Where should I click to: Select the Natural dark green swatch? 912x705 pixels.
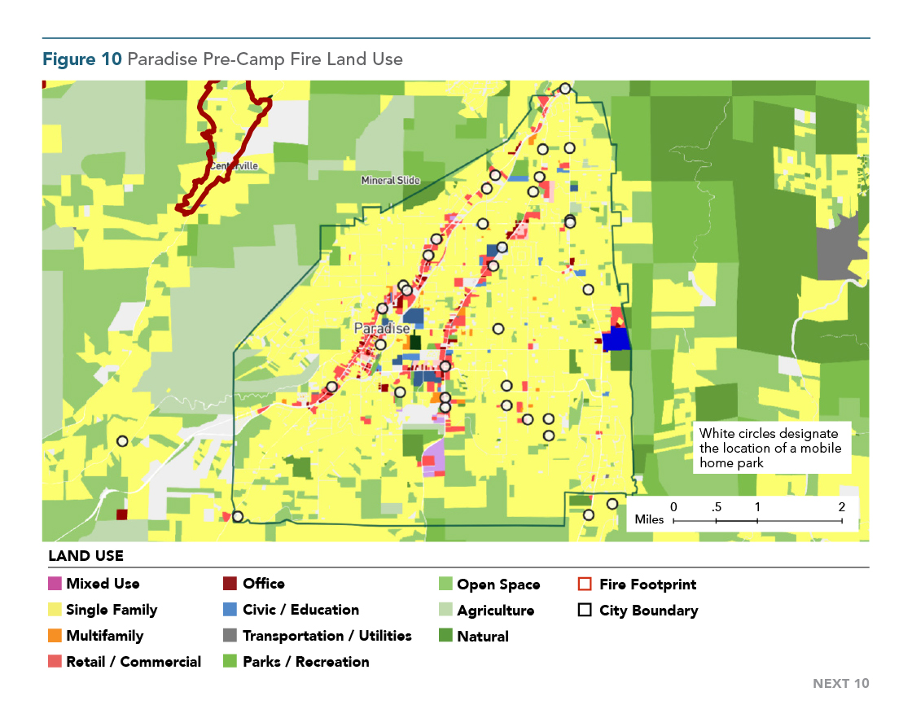pyautogui.click(x=445, y=636)
